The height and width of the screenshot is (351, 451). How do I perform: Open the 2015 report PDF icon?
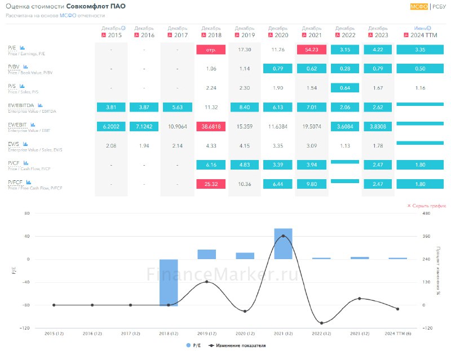point(104,35)
